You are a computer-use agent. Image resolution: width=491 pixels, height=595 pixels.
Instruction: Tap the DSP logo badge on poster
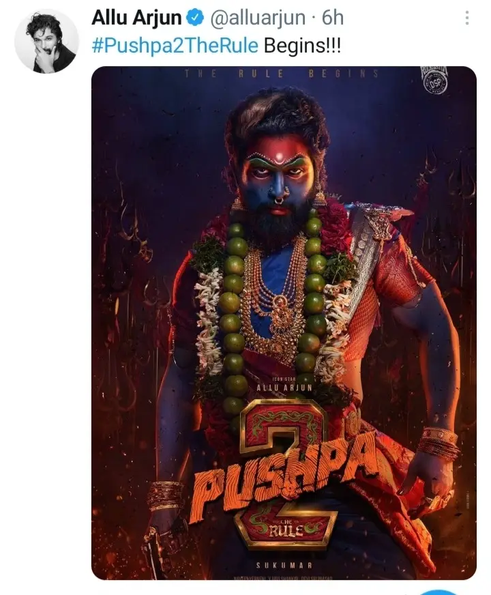434,82
